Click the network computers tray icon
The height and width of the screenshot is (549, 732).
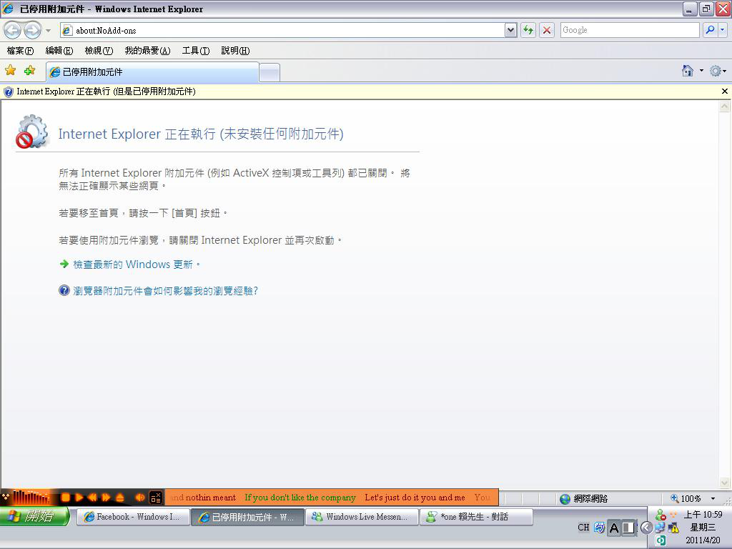pos(660,528)
